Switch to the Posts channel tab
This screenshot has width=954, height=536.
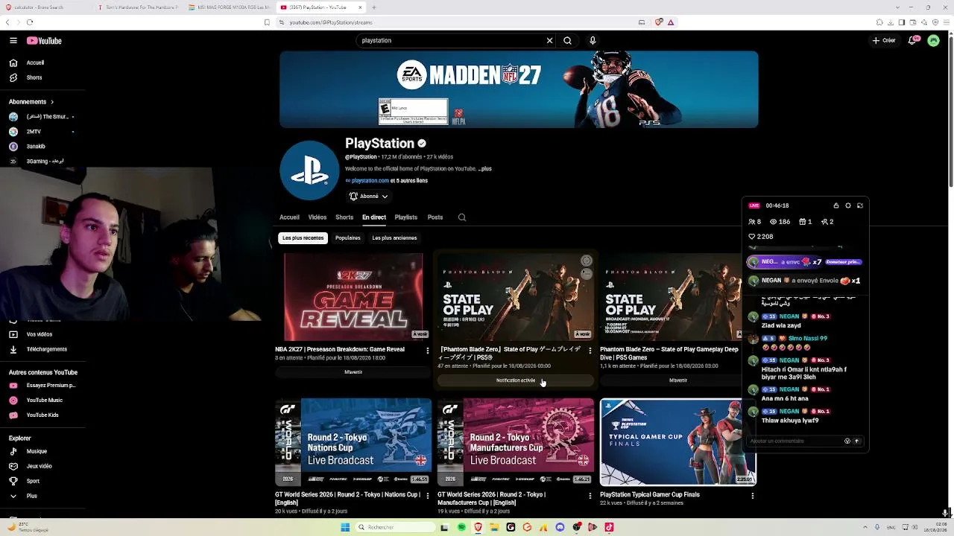point(435,217)
